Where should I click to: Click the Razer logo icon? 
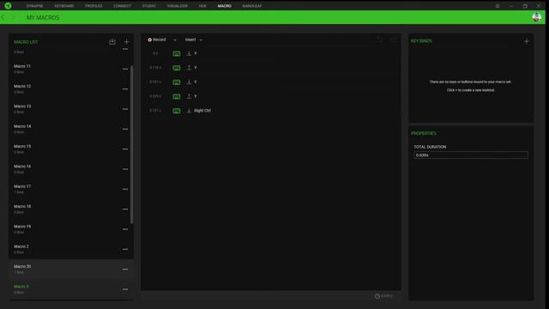click(8, 6)
